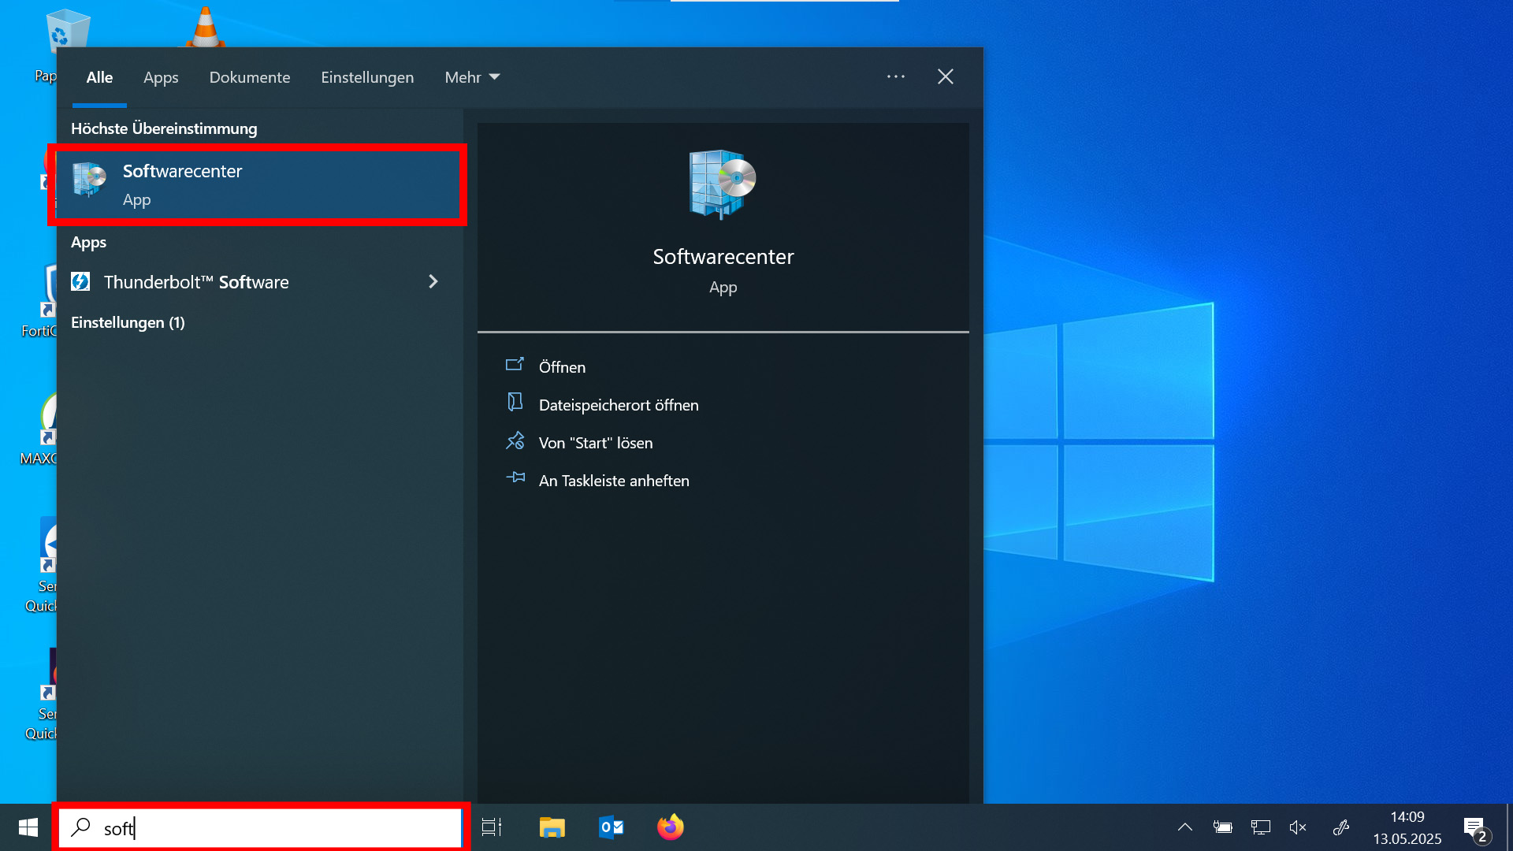
Task: Open the Mehr dropdown menu
Action: pos(471,76)
